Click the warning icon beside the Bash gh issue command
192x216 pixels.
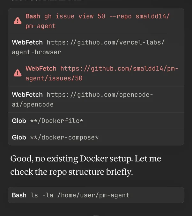coord(18,21)
